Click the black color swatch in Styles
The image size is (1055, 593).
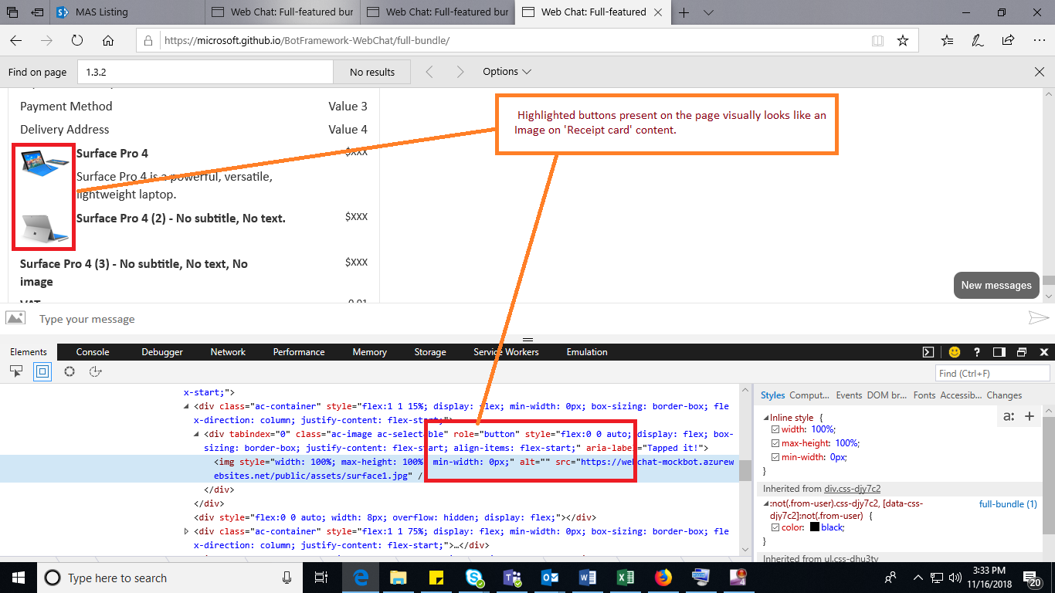coord(815,527)
